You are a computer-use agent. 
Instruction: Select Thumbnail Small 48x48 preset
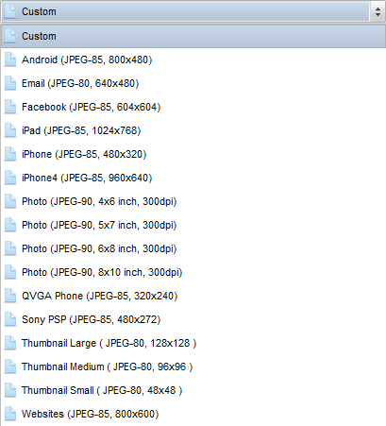193,390
